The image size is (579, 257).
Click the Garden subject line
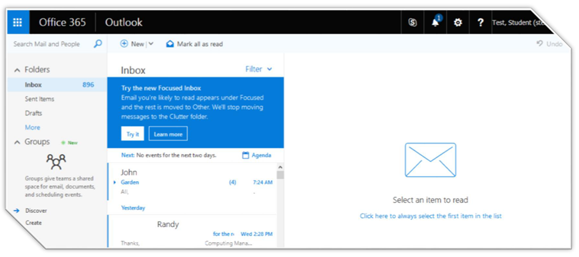click(x=129, y=182)
